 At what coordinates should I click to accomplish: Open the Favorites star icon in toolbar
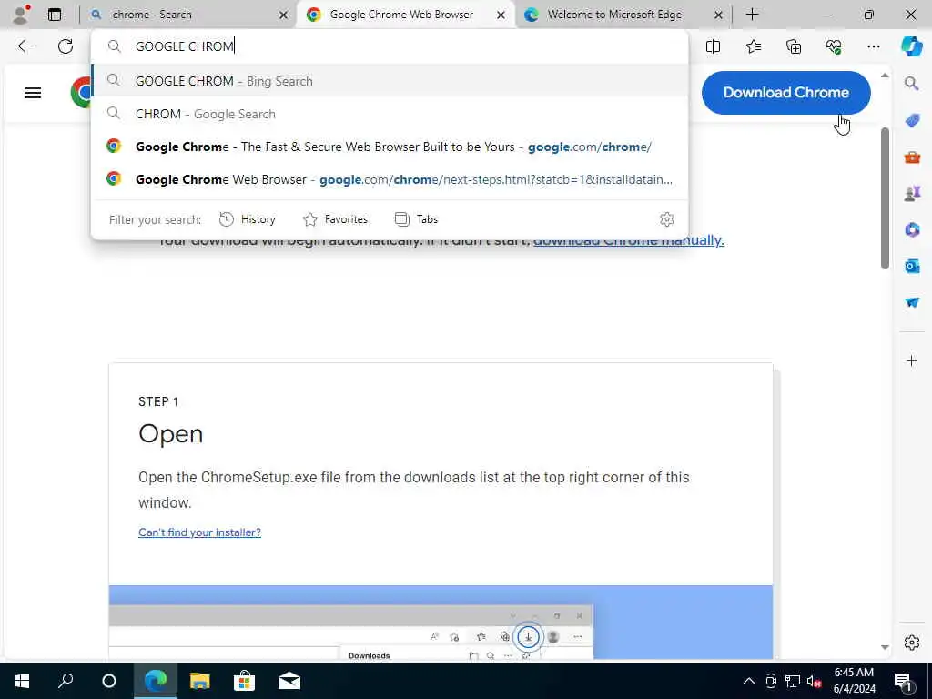coord(754,46)
